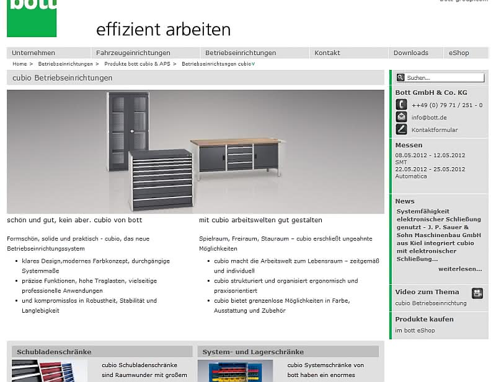
Task: Open the System- und Lagerschränke section header
Action: (x=288, y=352)
